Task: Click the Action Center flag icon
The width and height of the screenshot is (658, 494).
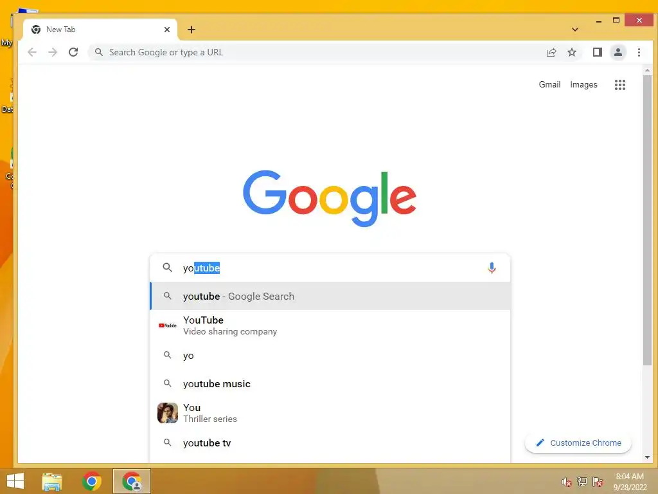Action: point(598,481)
